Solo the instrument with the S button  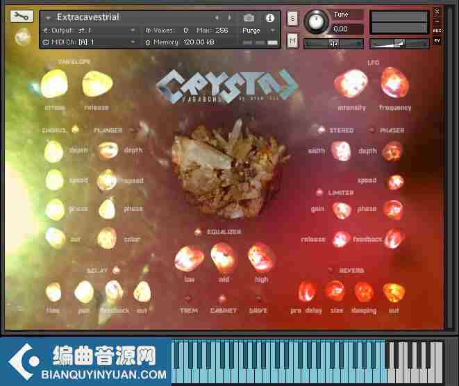click(292, 19)
